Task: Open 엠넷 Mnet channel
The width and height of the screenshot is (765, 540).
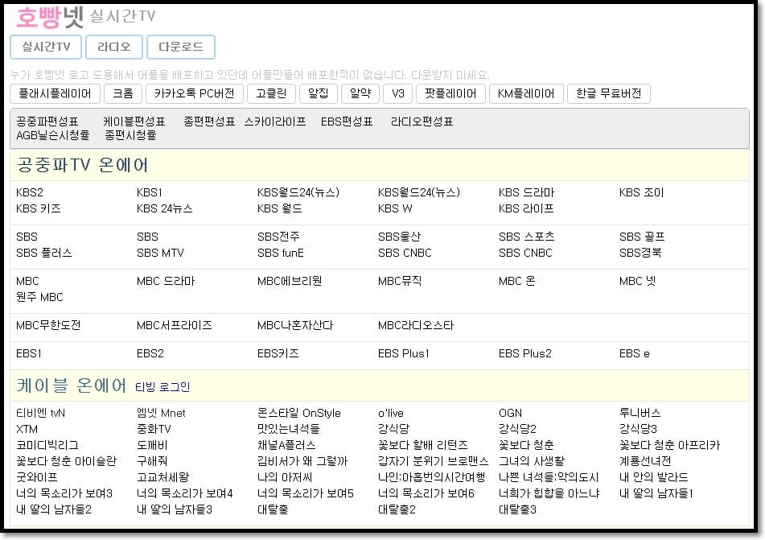Action: coord(161,413)
